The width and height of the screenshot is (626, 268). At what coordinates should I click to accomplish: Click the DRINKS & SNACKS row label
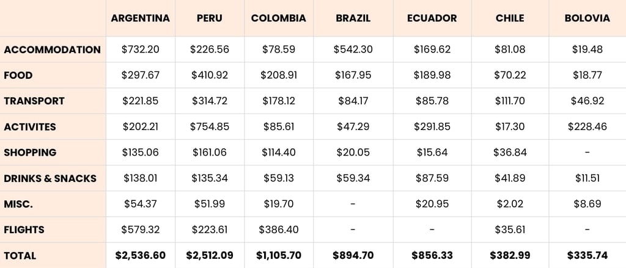click(50, 178)
